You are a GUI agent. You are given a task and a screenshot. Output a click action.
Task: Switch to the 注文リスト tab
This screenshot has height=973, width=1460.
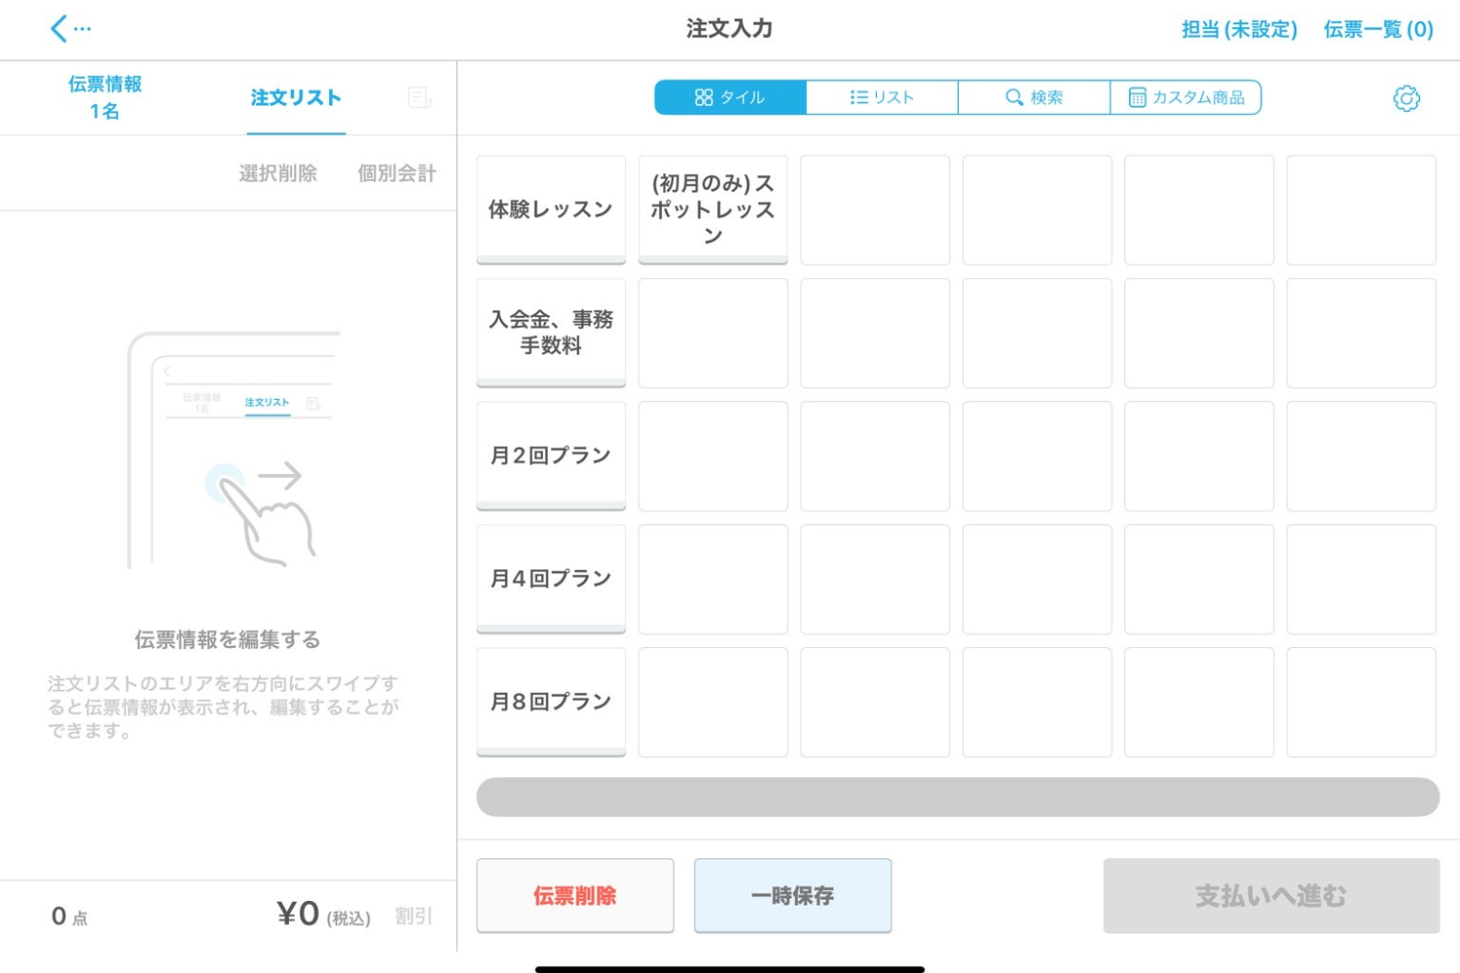pos(295,97)
